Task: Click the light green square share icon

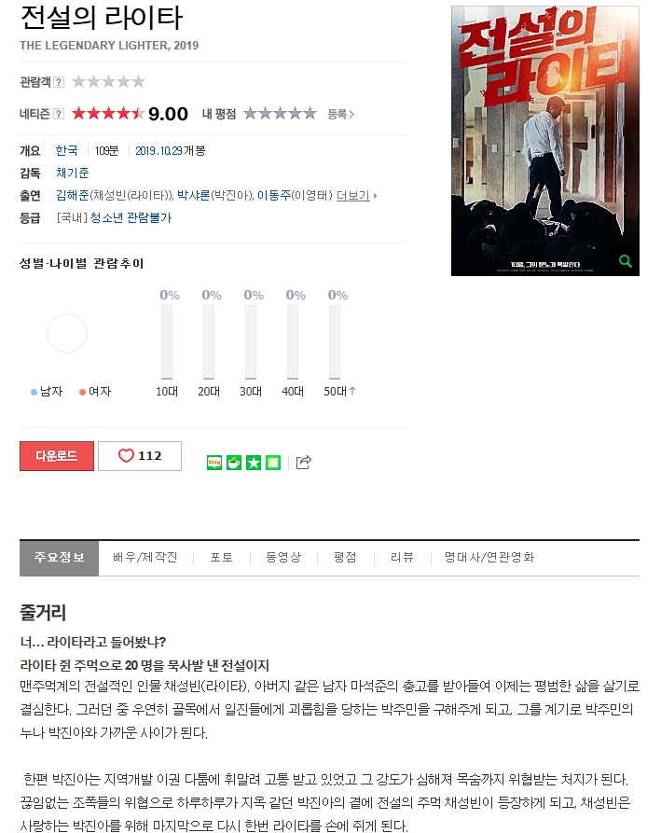Action: [273, 463]
